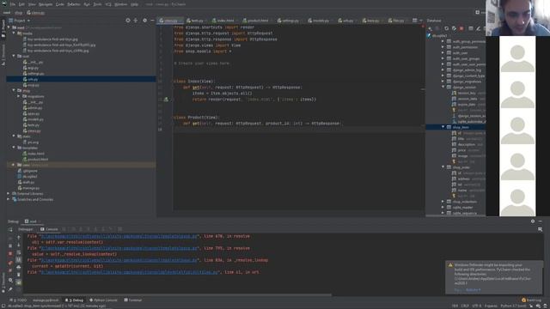Switch to the models.py editor tab

319,21
